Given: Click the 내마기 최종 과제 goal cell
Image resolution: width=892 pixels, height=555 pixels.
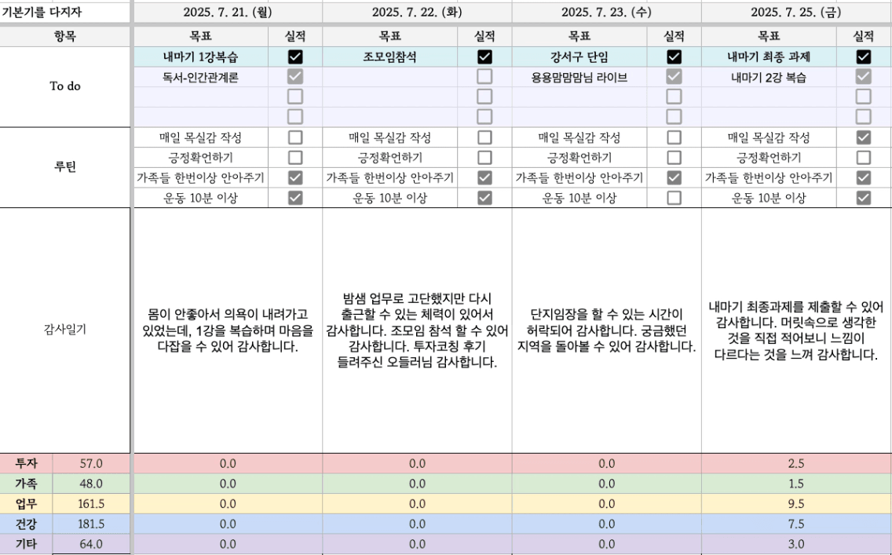Looking at the screenshot, I should pyautogui.click(x=770, y=57).
